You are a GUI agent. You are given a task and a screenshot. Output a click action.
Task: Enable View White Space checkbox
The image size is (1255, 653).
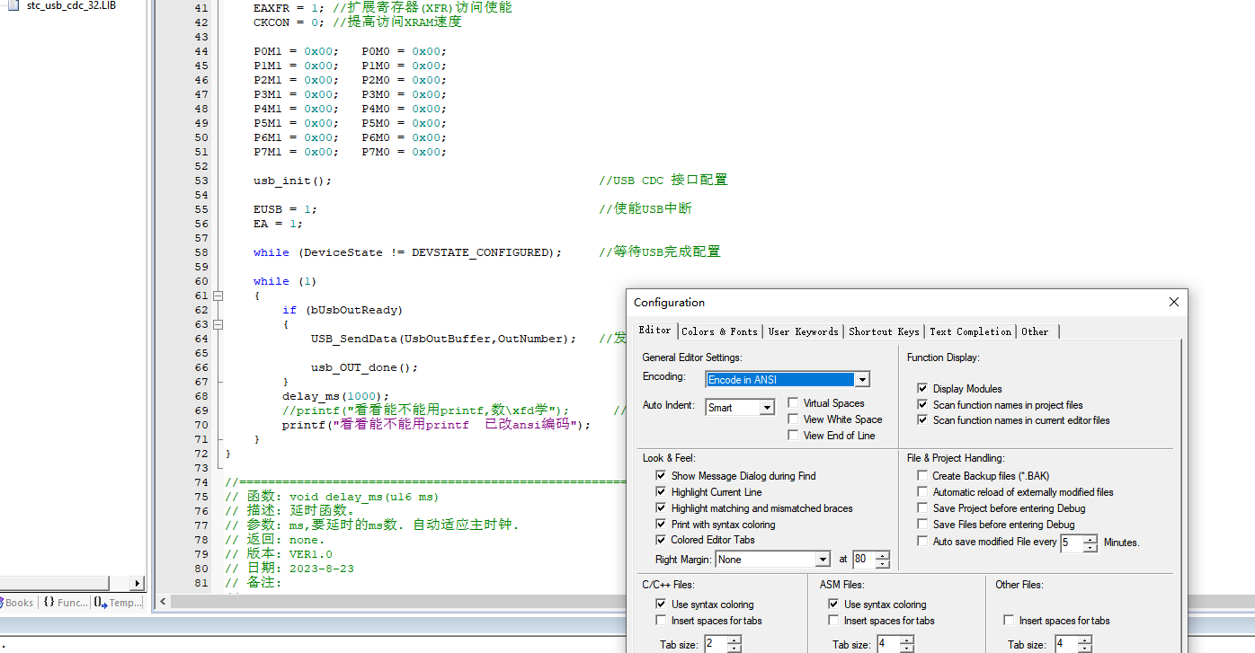[x=793, y=419]
